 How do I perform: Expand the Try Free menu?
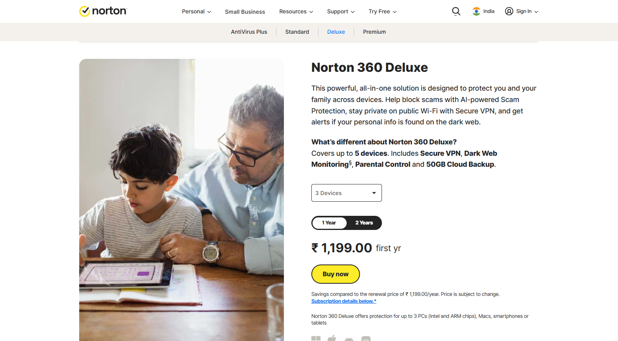(x=383, y=11)
